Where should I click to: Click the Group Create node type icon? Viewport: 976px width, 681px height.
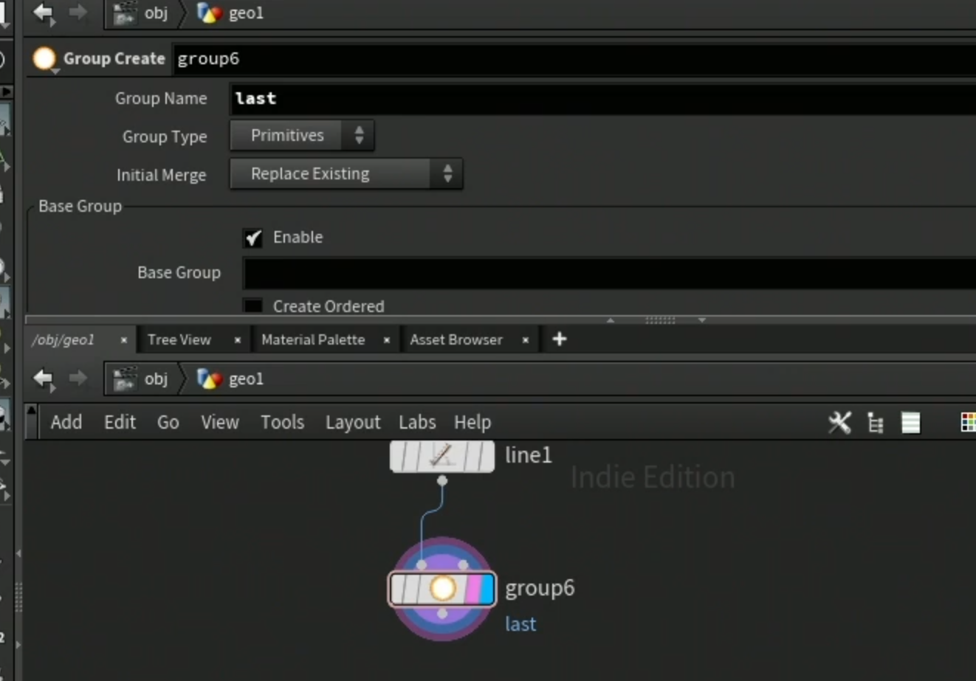44,58
